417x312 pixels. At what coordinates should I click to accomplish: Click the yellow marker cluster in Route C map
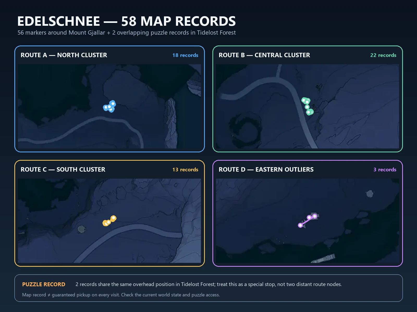coord(109,221)
